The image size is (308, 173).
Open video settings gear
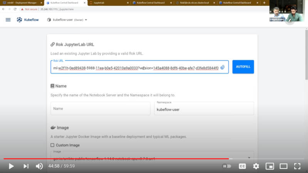pos(256,166)
